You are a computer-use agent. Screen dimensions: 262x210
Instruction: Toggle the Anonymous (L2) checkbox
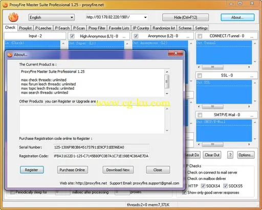pos(136,36)
